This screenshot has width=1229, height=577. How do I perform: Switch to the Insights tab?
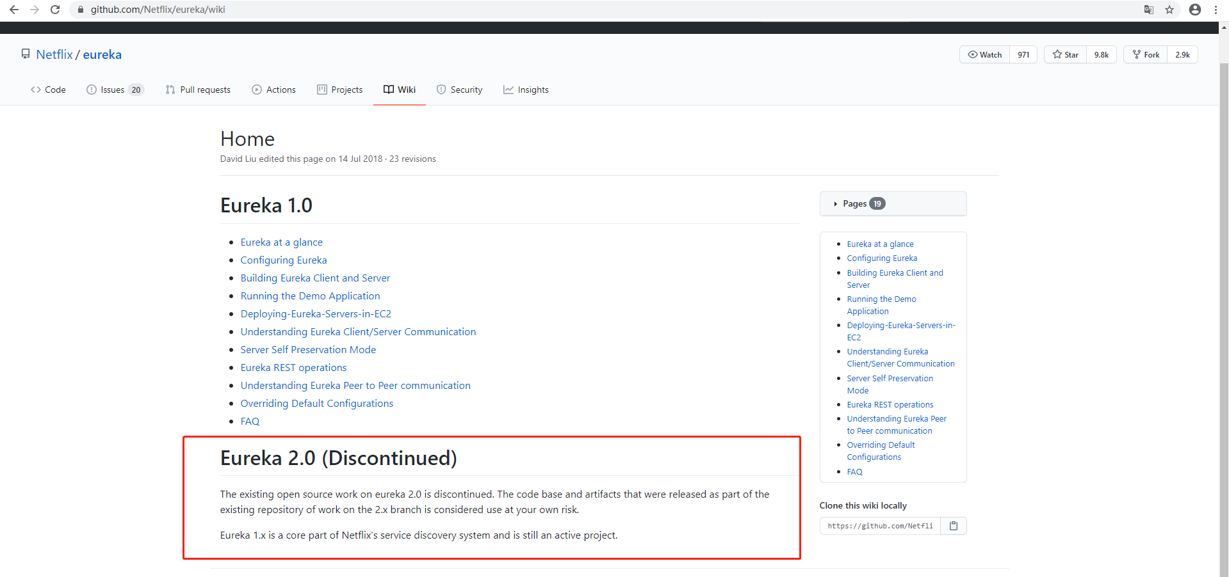pyautogui.click(x=526, y=90)
